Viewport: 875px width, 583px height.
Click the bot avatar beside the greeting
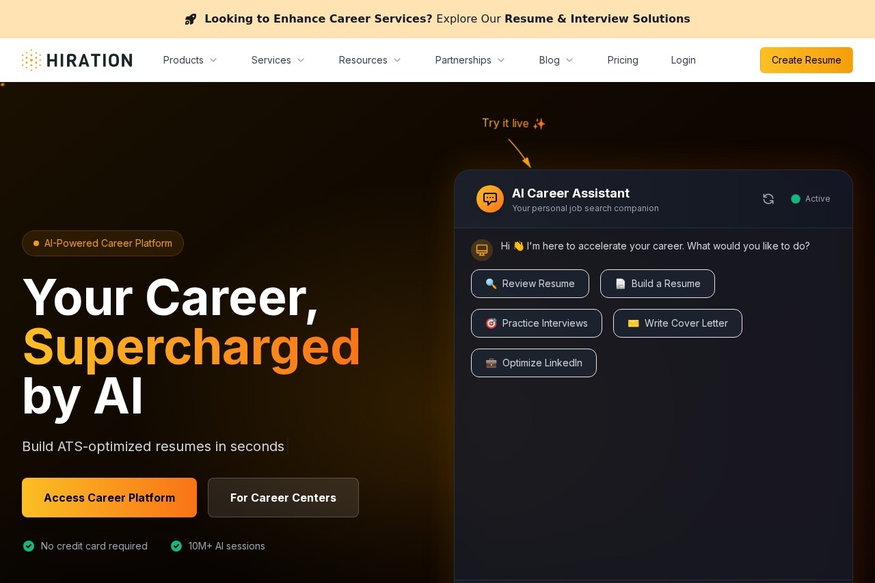click(482, 249)
